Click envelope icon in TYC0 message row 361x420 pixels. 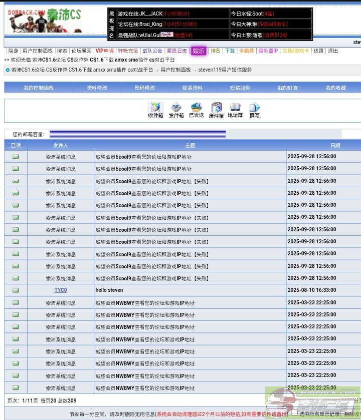pos(16,290)
